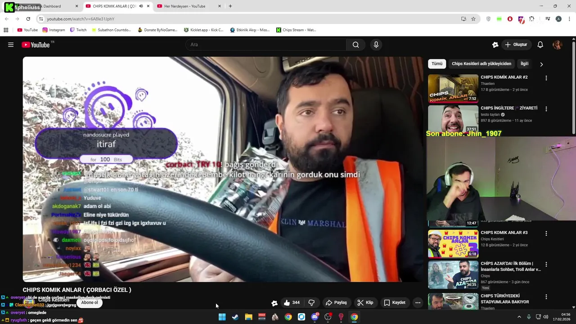Image resolution: width=576 pixels, height=324 pixels.
Task: Open options for CHİPS AZAR'DA video
Action: (x=546, y=265)
